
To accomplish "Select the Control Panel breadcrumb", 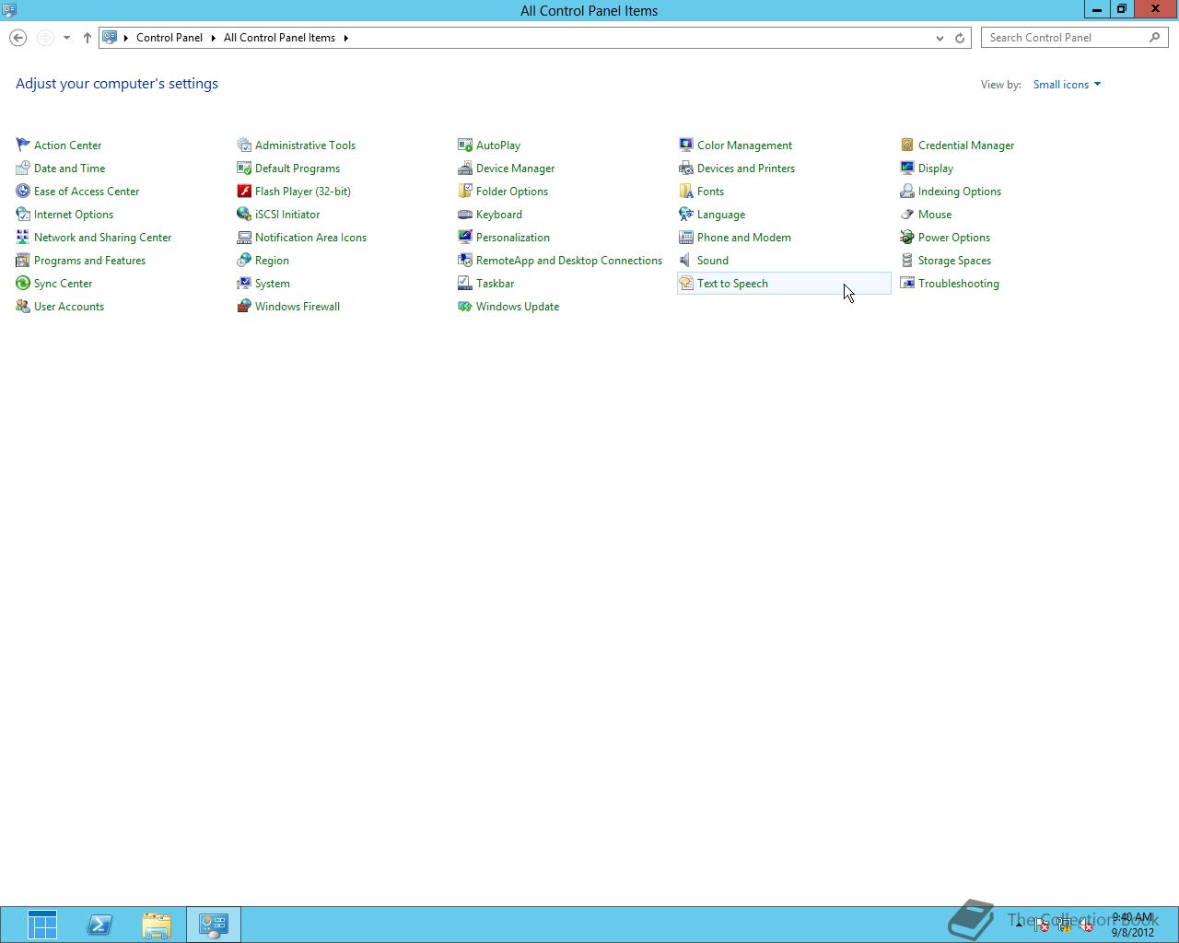I will (x=169, y=38).
